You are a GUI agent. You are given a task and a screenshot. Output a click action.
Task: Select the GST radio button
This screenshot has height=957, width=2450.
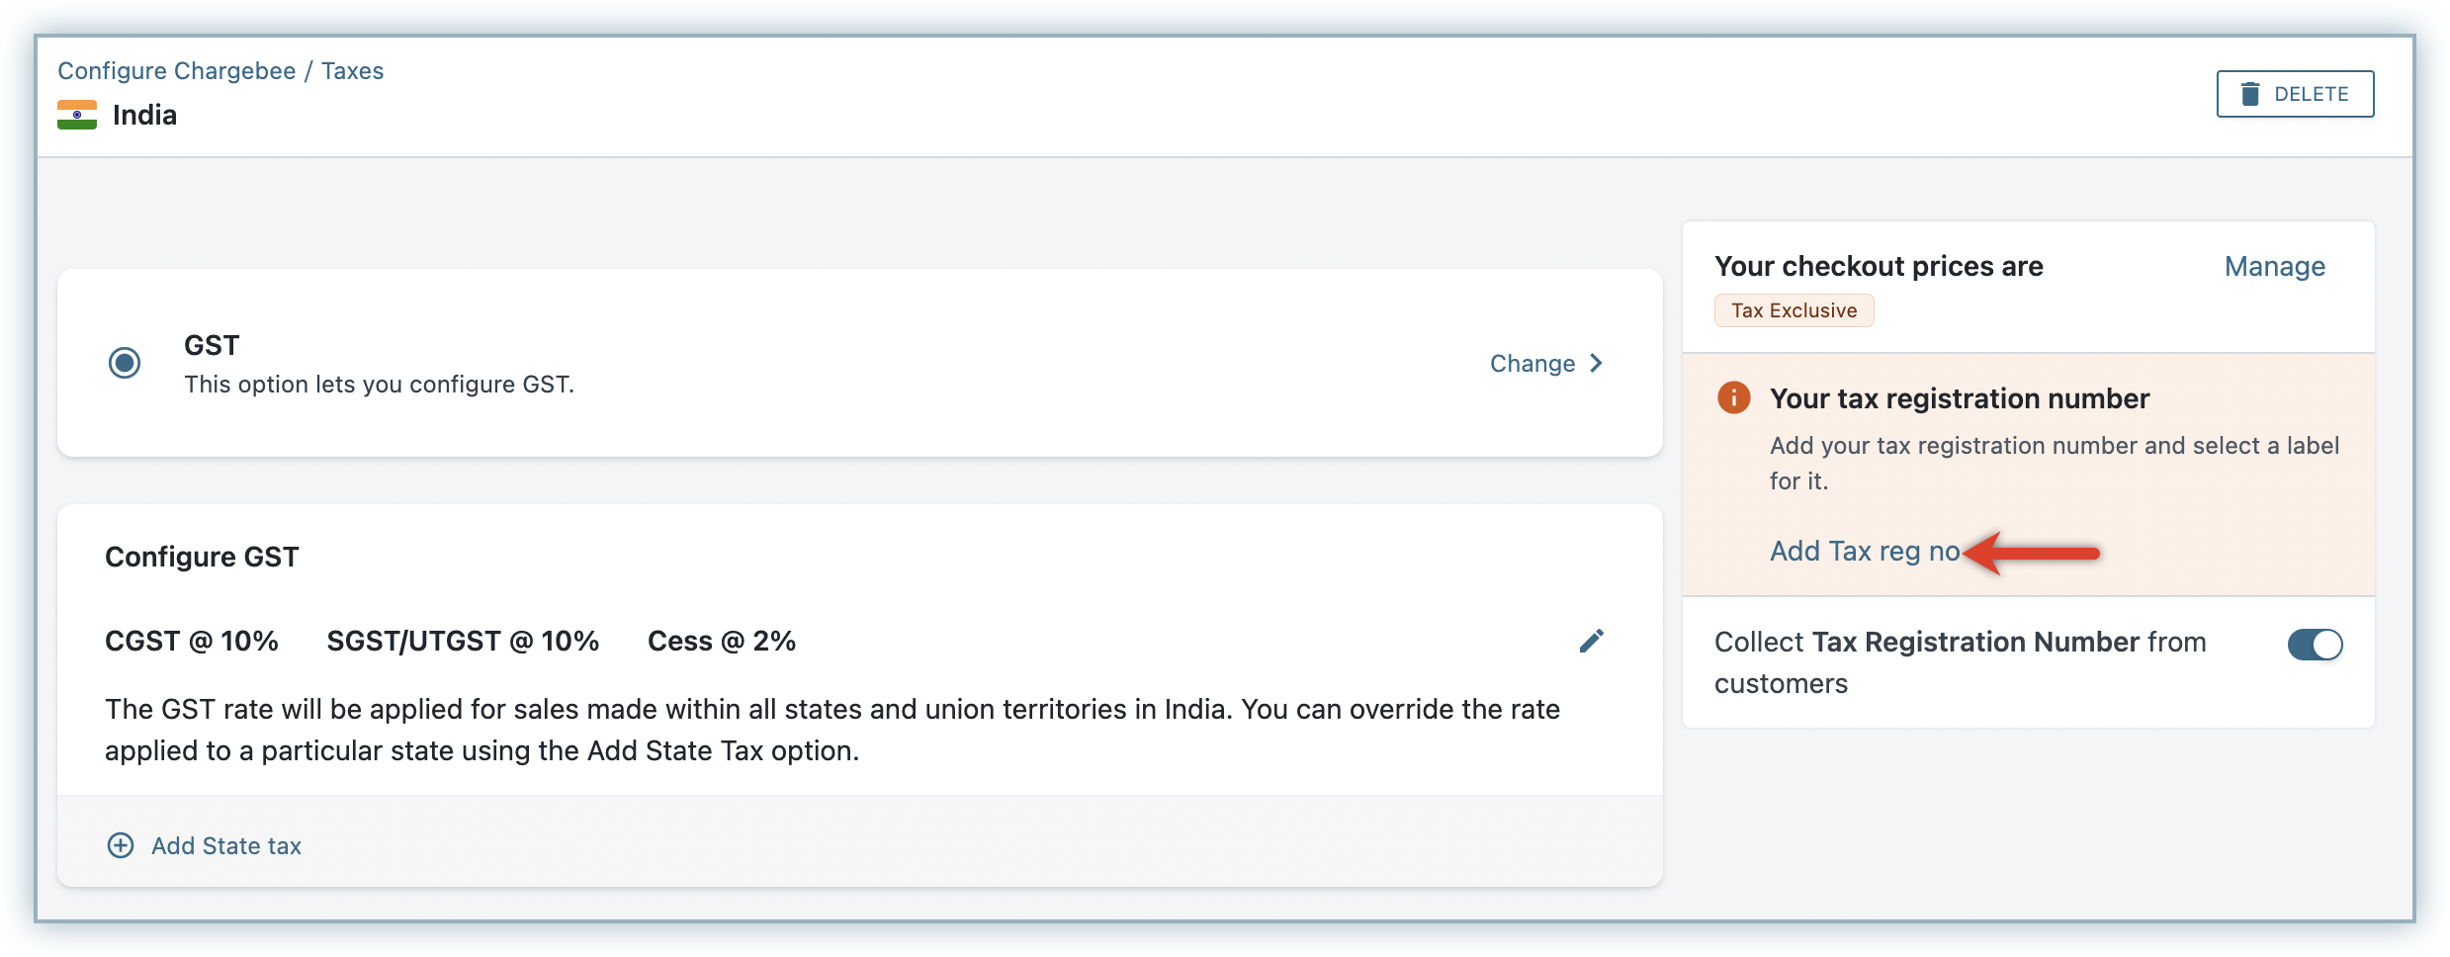click(x=125, y=363)
